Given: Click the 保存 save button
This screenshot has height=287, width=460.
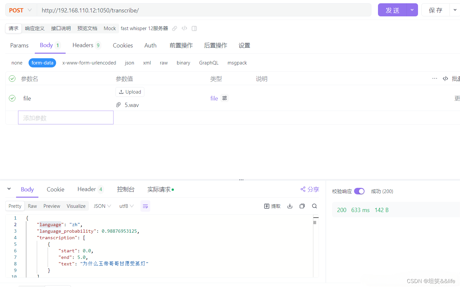Looking at the screenshot, I should point(436,10).
